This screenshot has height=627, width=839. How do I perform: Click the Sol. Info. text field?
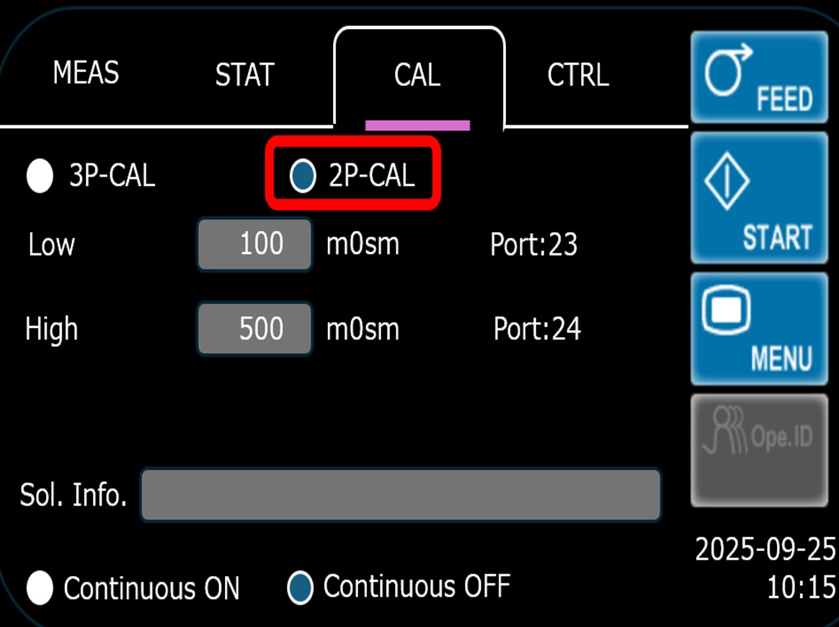point(400,495)
